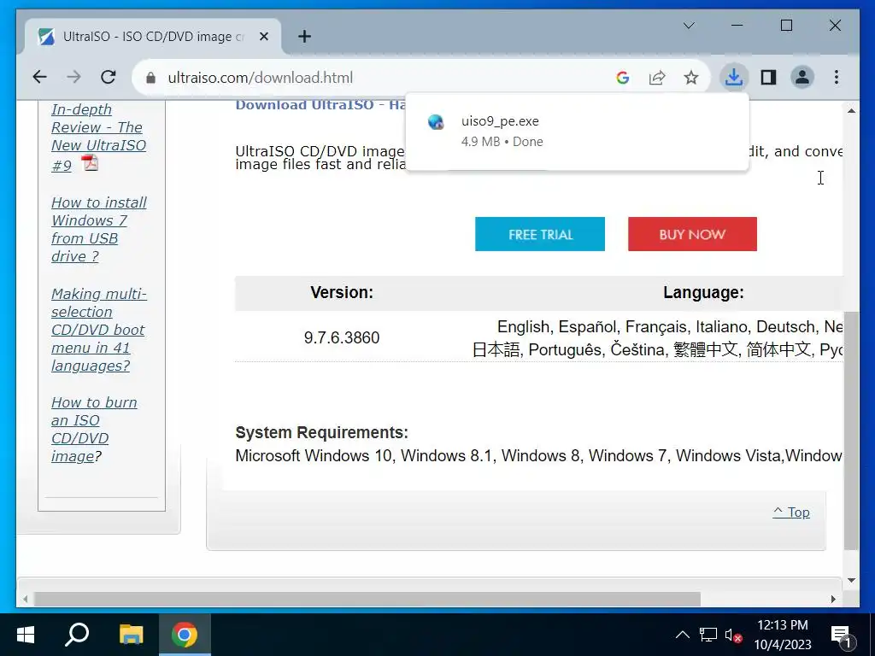Open In-depth Review - The New UltraISO link
This screenshot has height=656, width=875.
point(98,137)
